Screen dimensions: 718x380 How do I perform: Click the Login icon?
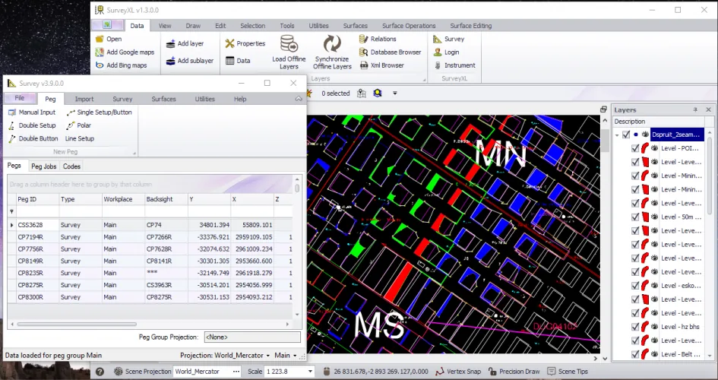tap(438, 52)
